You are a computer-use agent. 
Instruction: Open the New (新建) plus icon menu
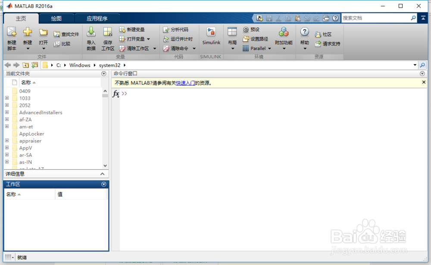click(x=28, y=32)
